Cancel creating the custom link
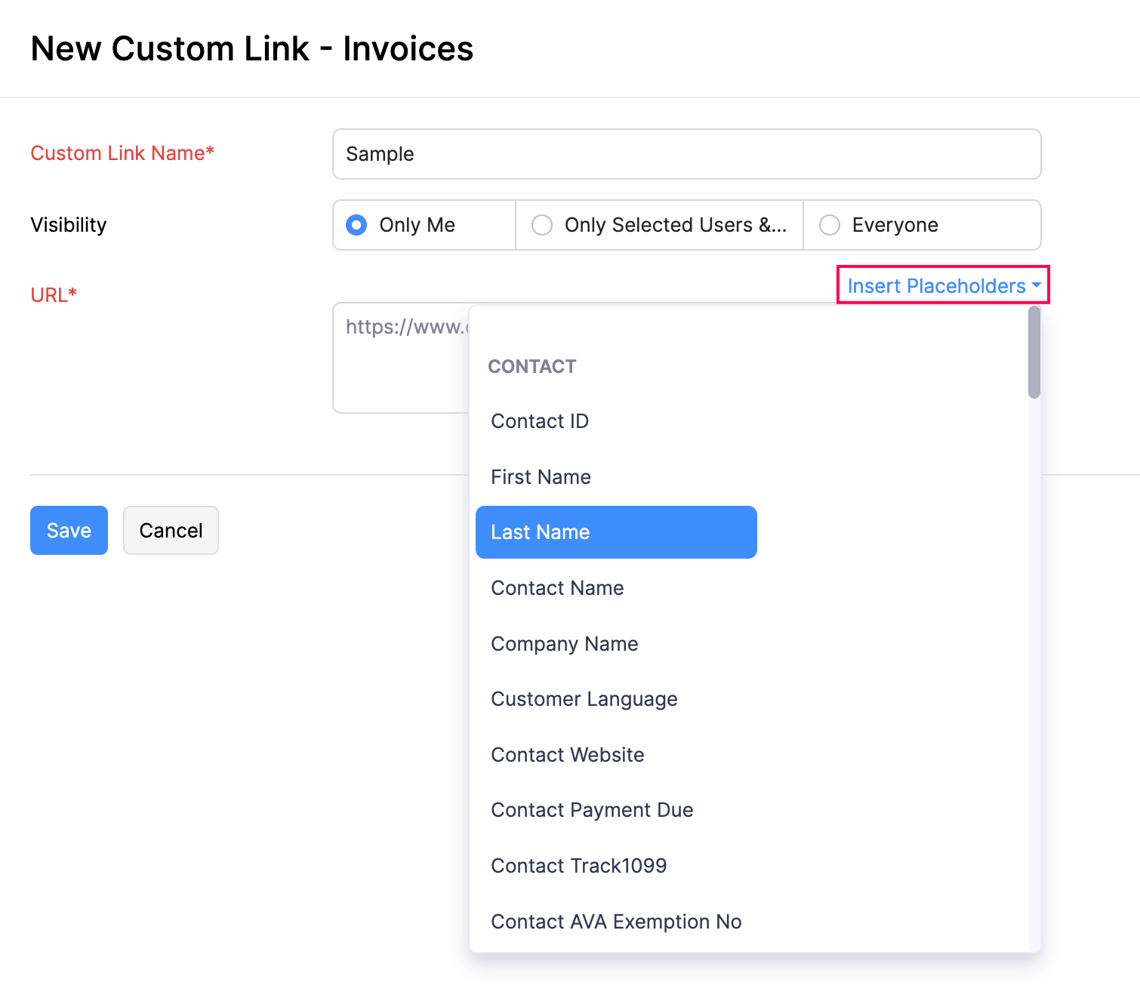The image size is (1140, 998). (x=171, y=530)
